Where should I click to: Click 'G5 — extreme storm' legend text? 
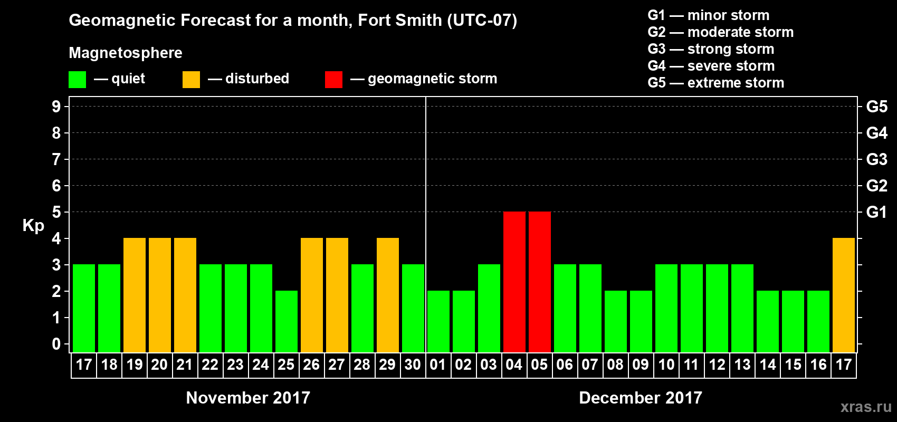[x=716, y=83]
